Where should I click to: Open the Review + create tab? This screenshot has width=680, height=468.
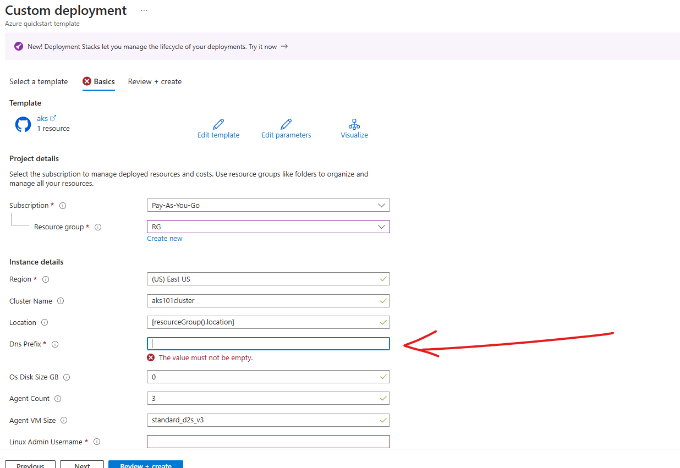pyautogui.click(x=155, y=81)
